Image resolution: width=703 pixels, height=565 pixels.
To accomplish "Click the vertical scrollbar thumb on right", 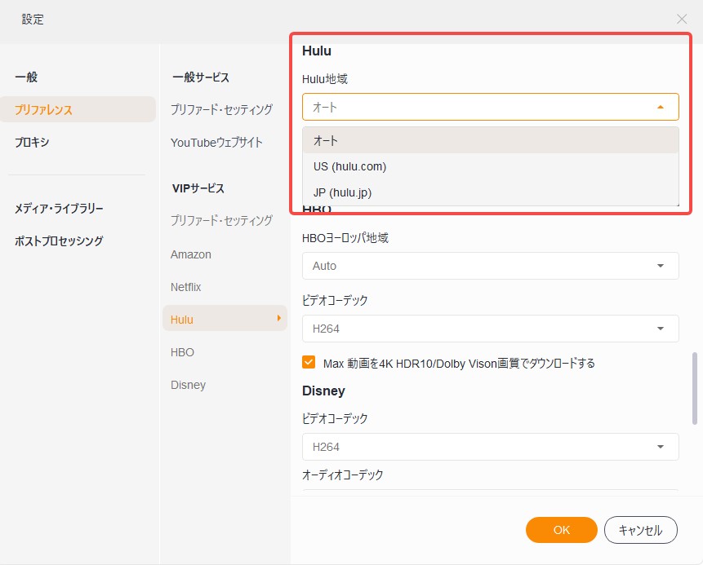I will point(695,388).
